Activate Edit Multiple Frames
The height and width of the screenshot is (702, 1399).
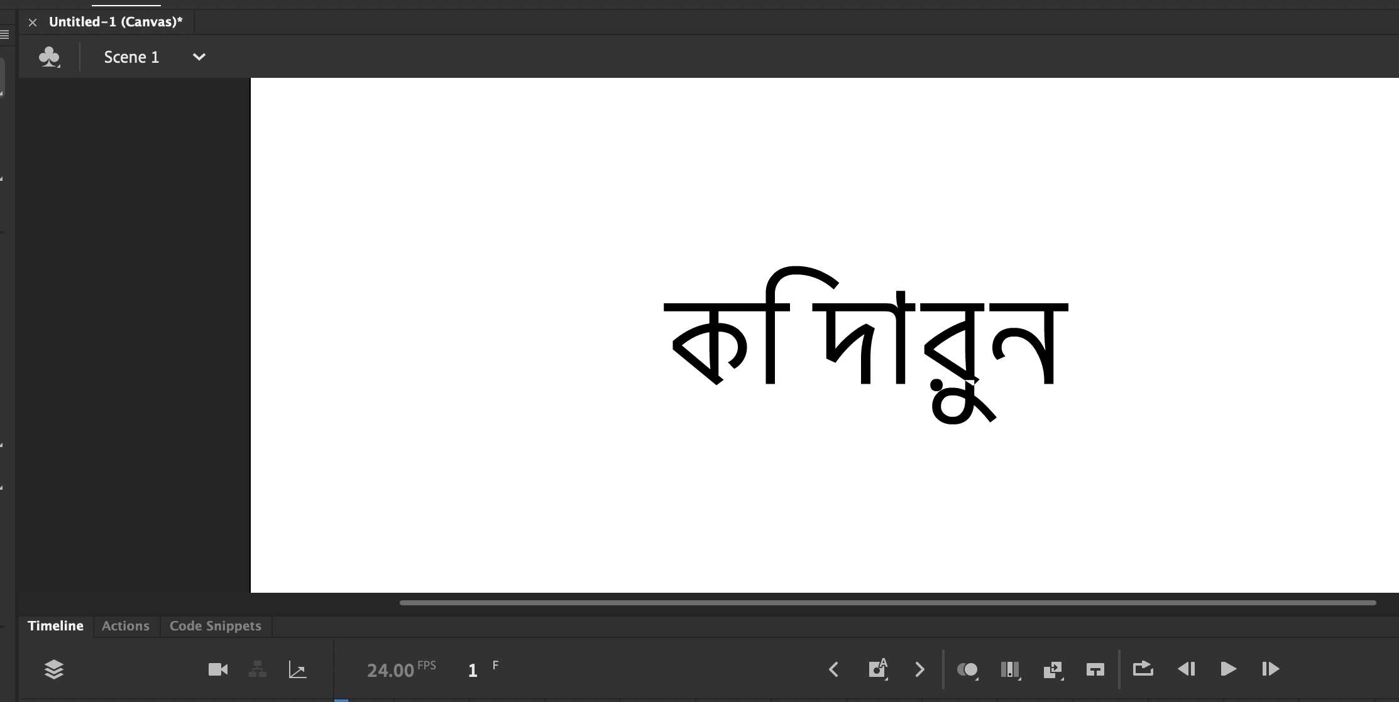[x=1054, y=669]
